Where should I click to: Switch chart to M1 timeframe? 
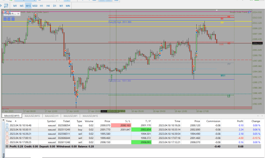[15, 6]
